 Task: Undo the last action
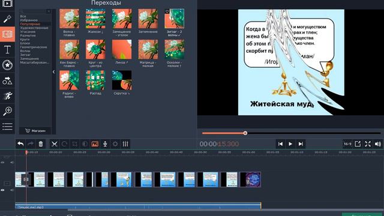[20, 144]
